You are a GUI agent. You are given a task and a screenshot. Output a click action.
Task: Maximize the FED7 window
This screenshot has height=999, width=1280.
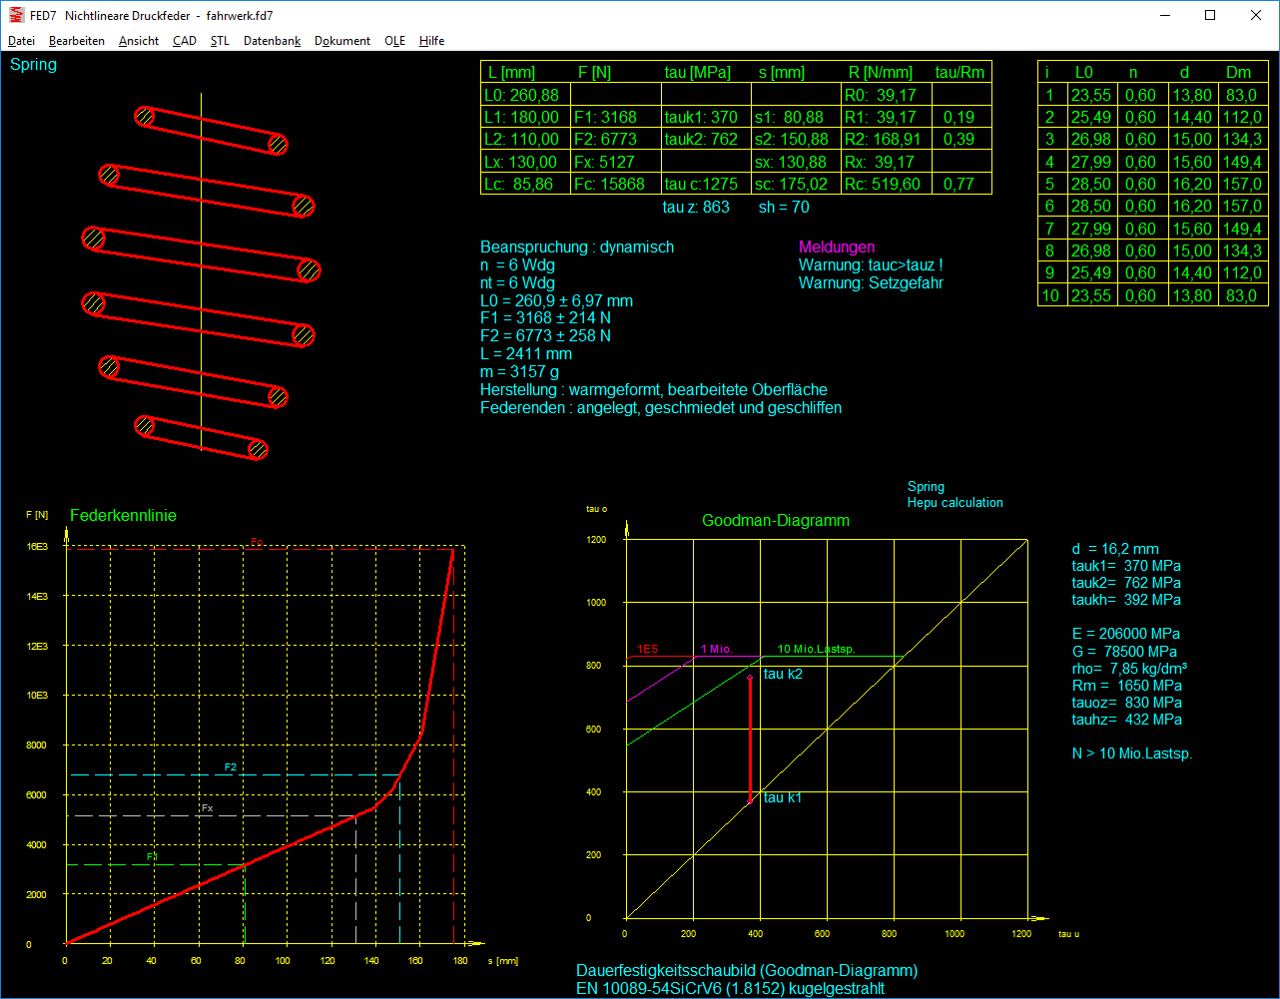point(1210,15)
